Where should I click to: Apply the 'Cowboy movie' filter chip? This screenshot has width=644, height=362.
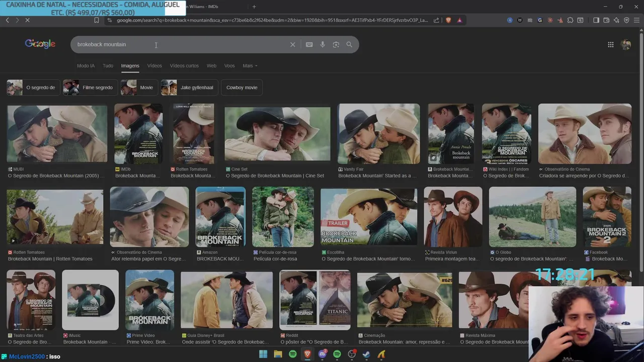point(242,87)
